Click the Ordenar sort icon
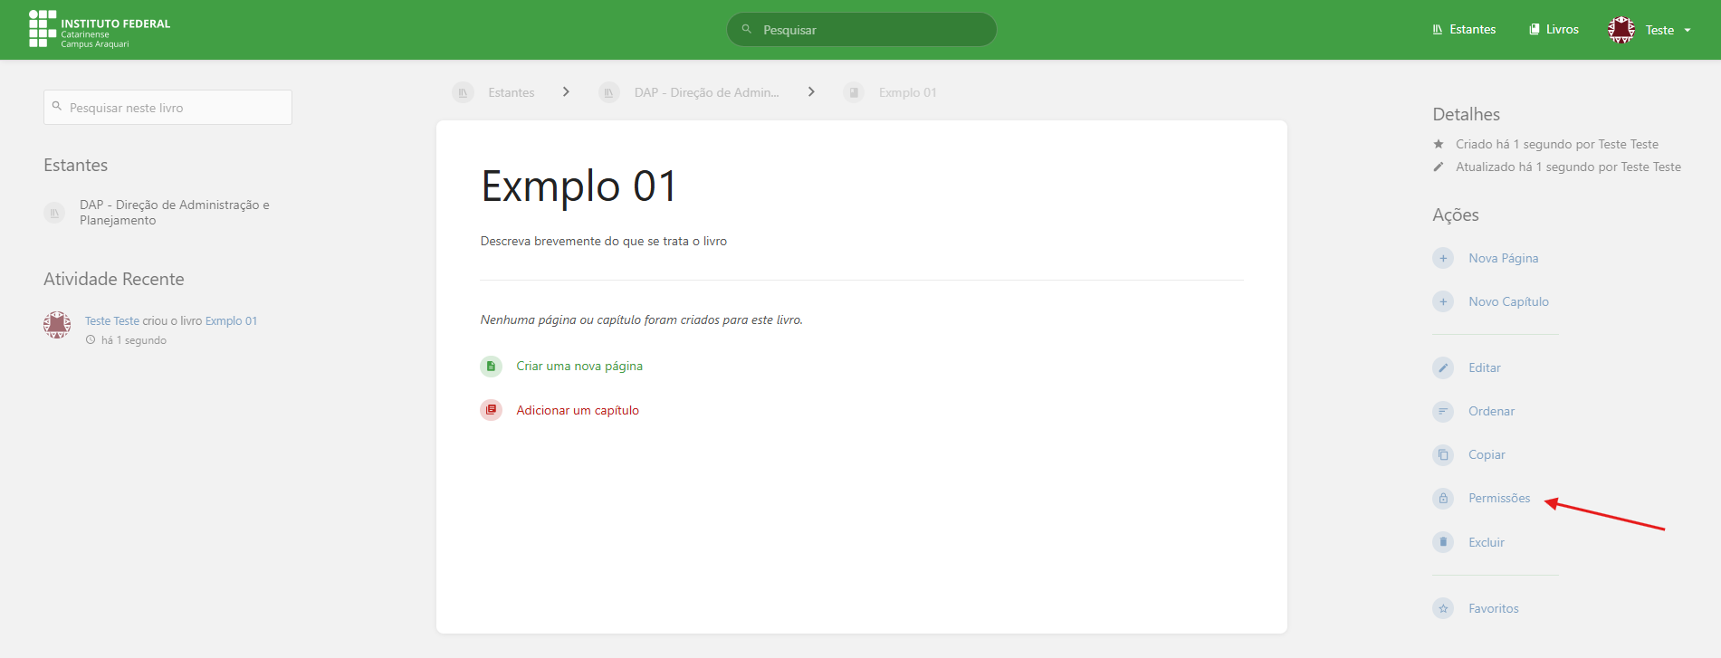Viewport: 1721px width, 658px height. [x=1443, y=411]
